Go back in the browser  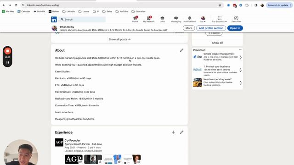(x=4, y=5)
